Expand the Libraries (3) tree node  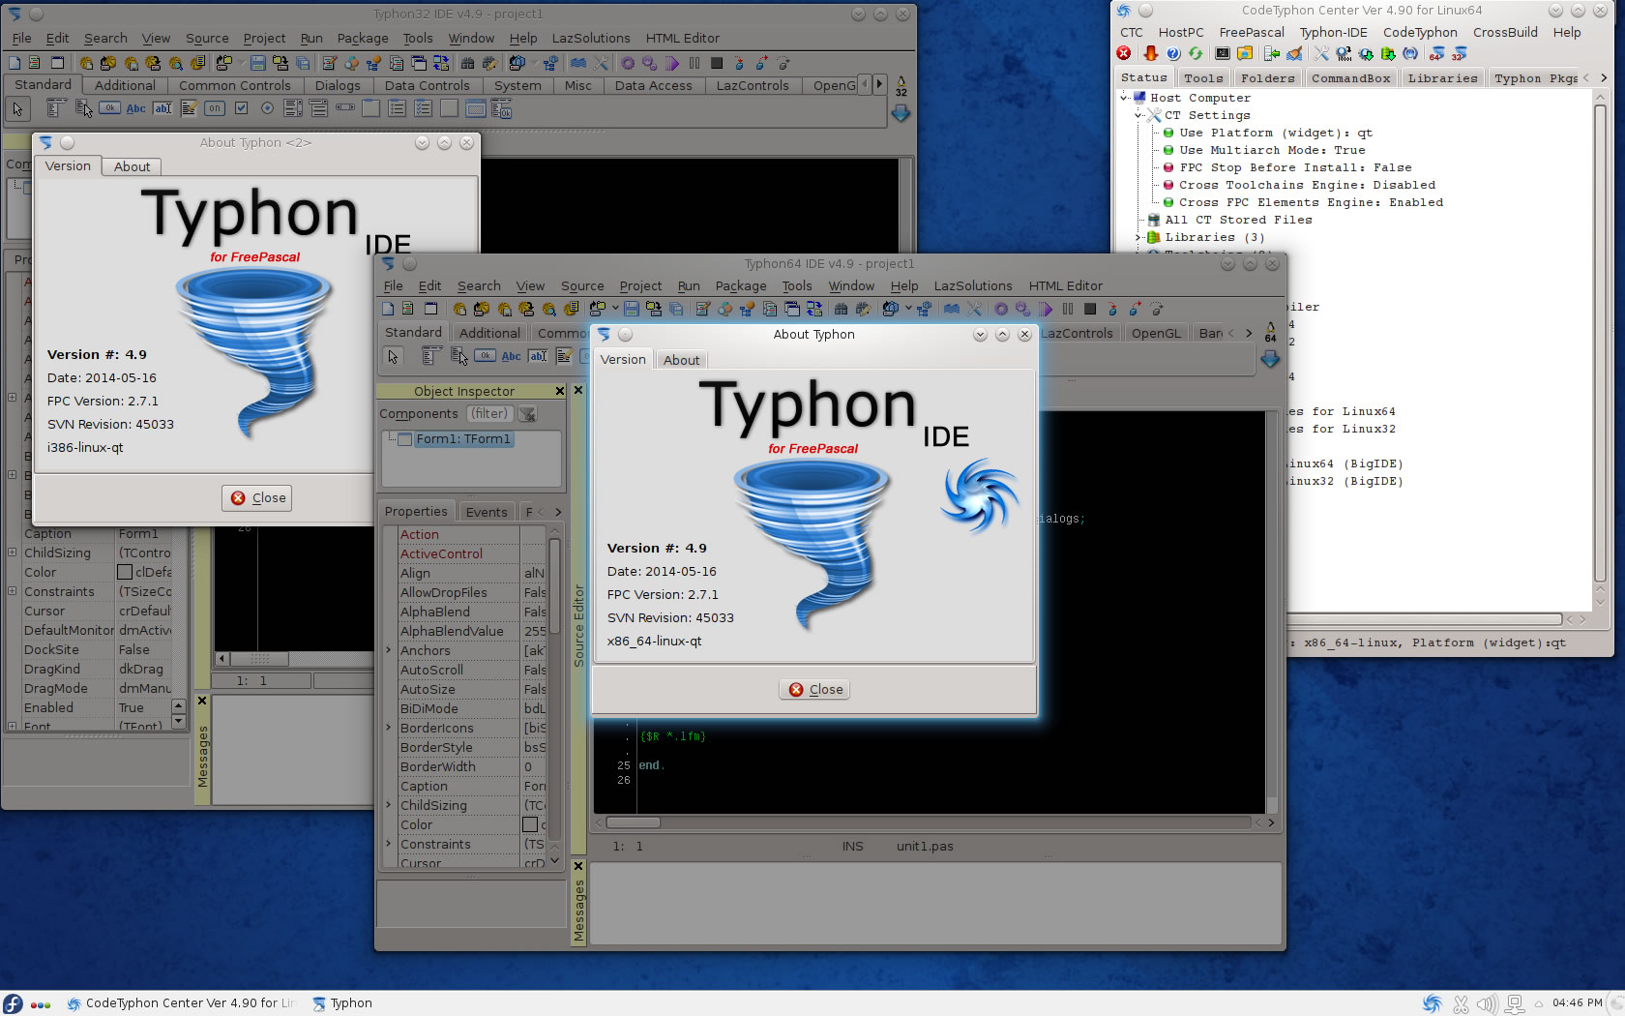[1138, 237]
